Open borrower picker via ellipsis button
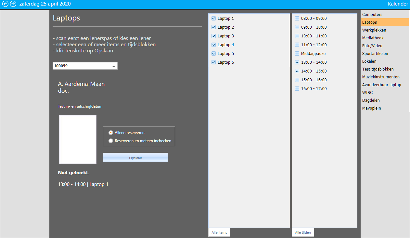 tap(113, 66)
